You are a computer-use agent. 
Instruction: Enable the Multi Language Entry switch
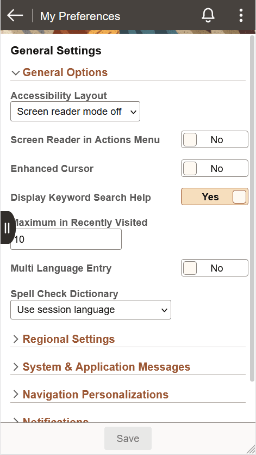pos(215,268)
